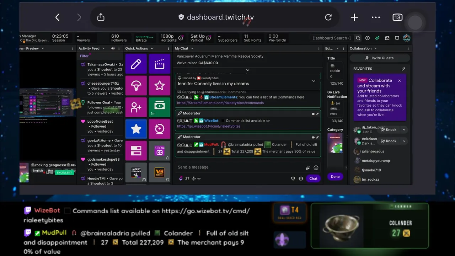Image resolution: width=455 pixels, height=256 pixels.
Task: Go back with the browser back arrow
Action: pos(57,17)
